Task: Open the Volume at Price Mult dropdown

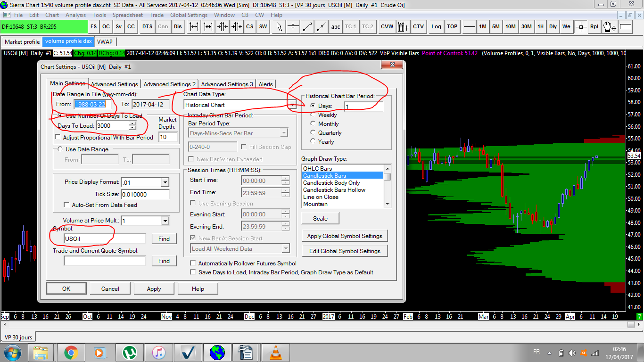Action: (x=165, y=221)
